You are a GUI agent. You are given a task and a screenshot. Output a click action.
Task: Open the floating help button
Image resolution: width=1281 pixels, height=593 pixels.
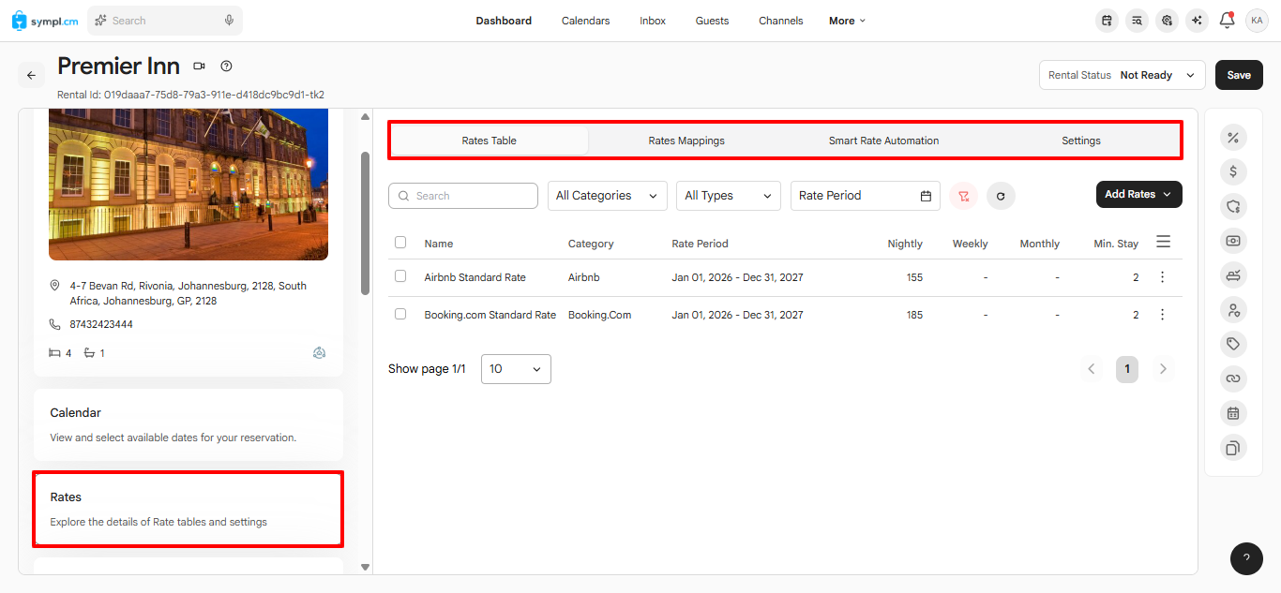(1246, 558)
